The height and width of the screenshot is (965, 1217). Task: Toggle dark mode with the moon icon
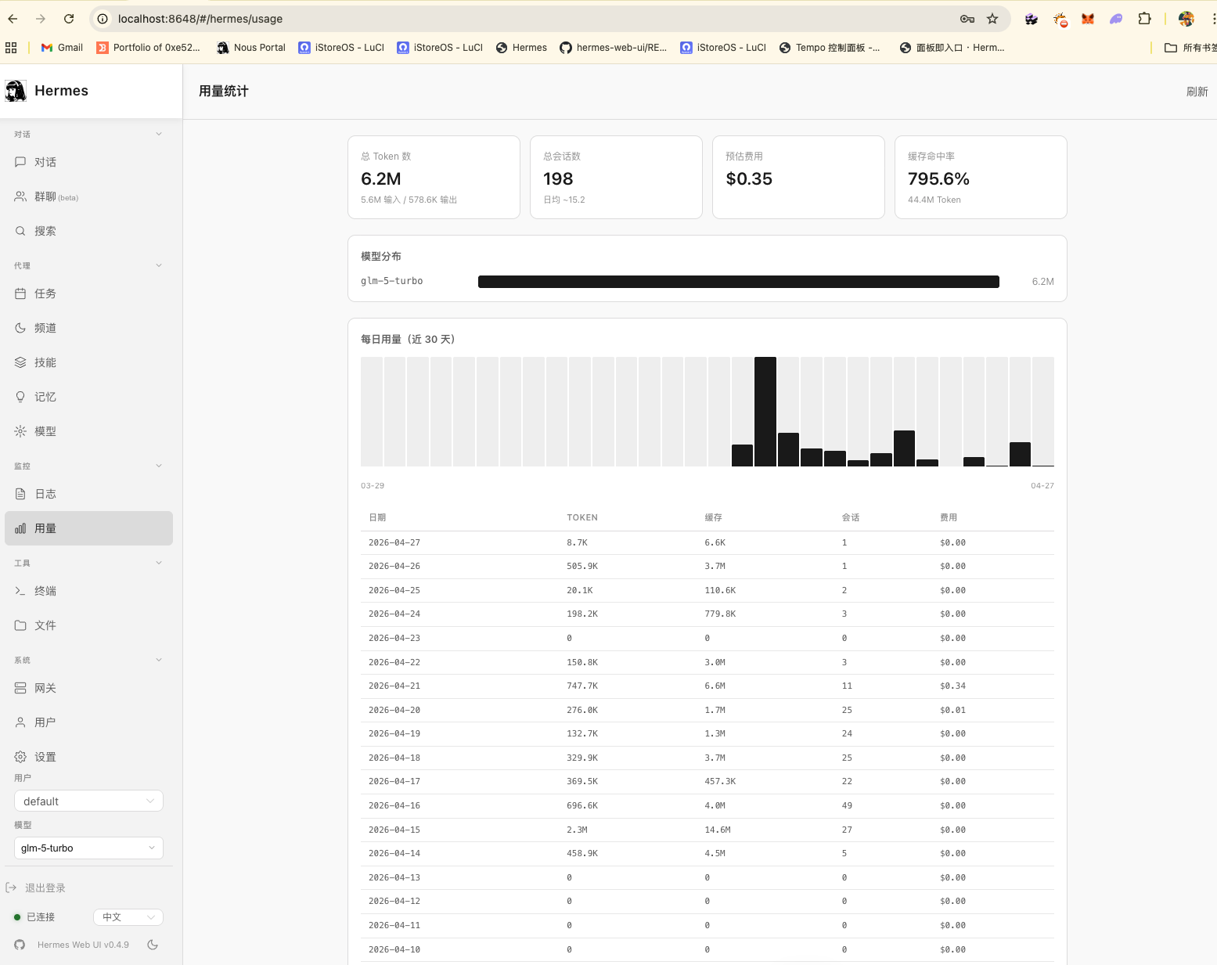(x=153, y=945)
